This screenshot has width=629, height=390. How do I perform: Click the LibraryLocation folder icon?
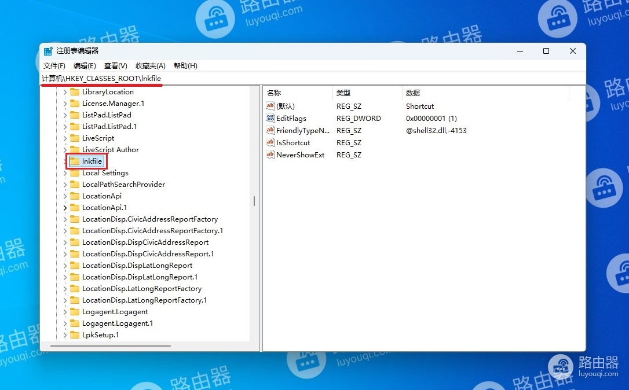point(75,92)
